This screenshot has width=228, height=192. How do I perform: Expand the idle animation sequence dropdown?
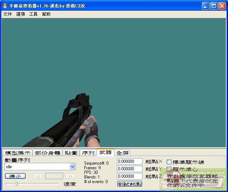73,167
